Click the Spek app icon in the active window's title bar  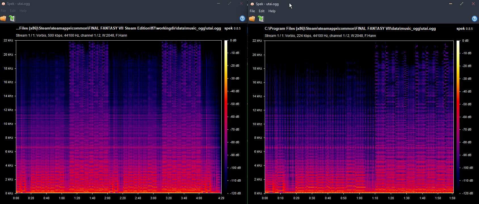click(x=252, y=4)
